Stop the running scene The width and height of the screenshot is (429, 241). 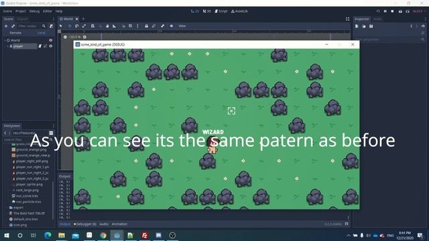[392, 11]
